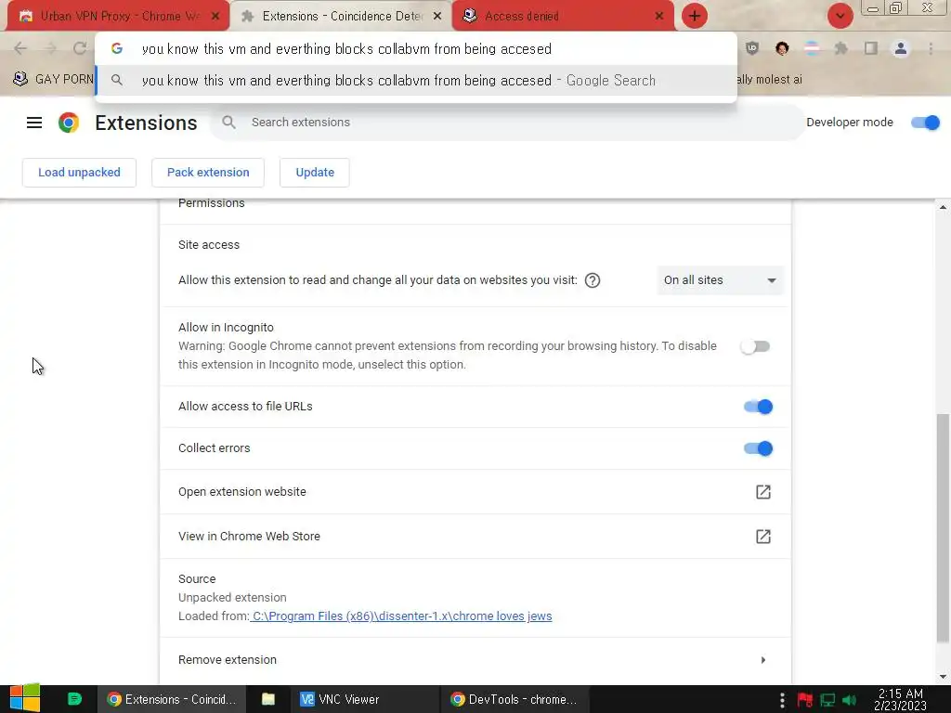Click the site access help question icon
The image size is (951, 713).
pyautogui.click(x=593, y=280)
